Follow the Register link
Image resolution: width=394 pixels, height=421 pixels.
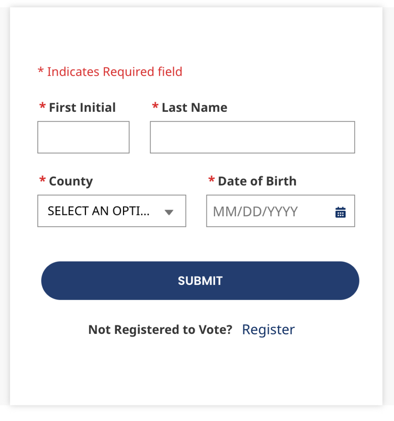pyautogui.click(x=268, y=329)
